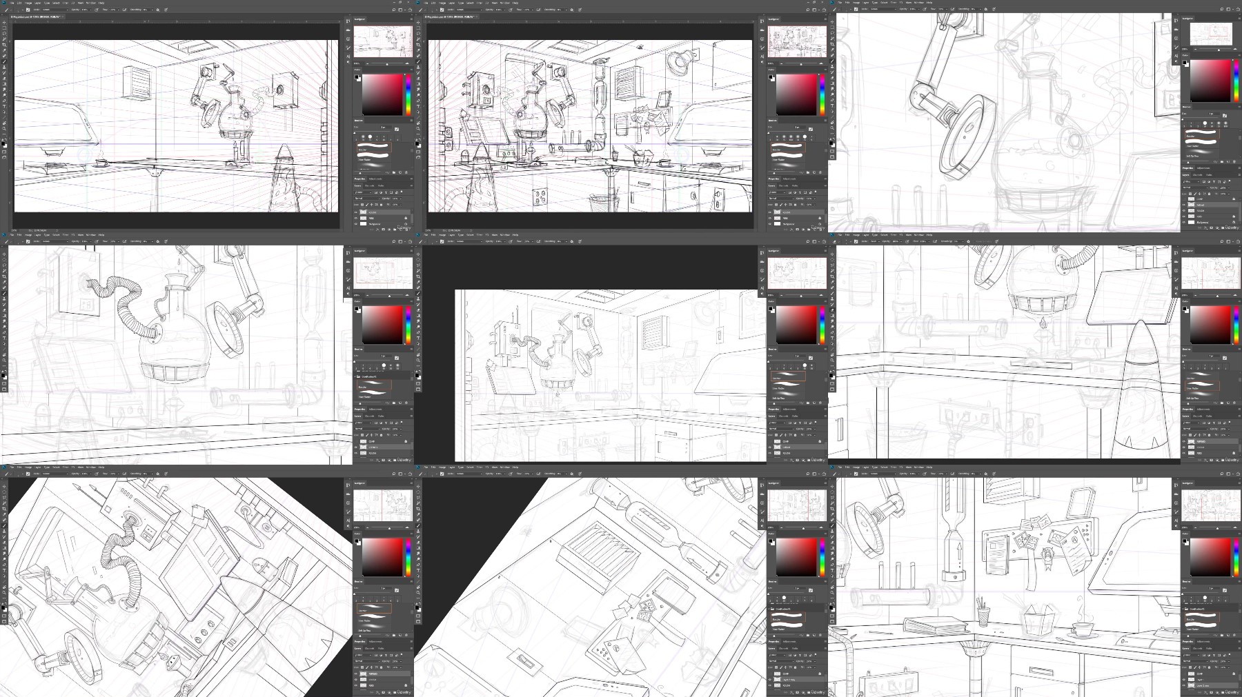The image size is (1242, 697).
Task: Pick the Type tool in top-left window toolbar
Action: [x=4, y=107]
